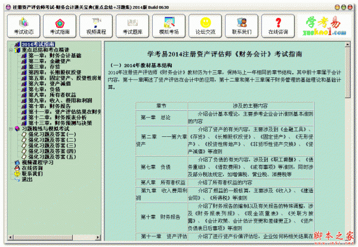
Task: Open 第九章：收入、费用和利润
Action: pos(60,101)
